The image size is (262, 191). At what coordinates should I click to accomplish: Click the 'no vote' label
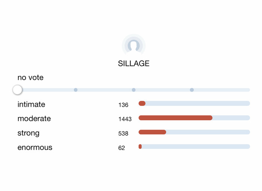[x=30, y=78]
